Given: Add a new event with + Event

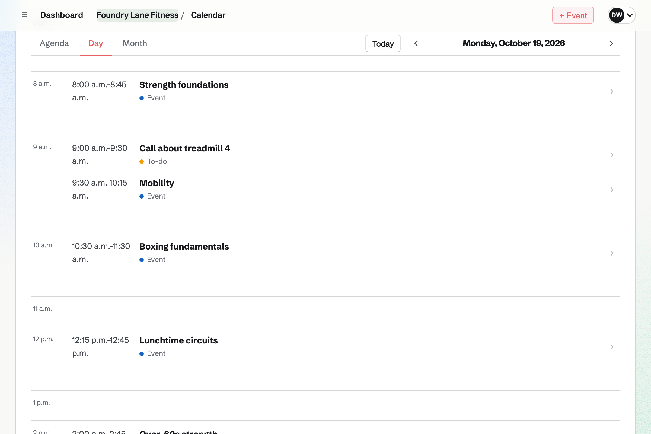Looking at the screenshot, I should coord(573,15).
